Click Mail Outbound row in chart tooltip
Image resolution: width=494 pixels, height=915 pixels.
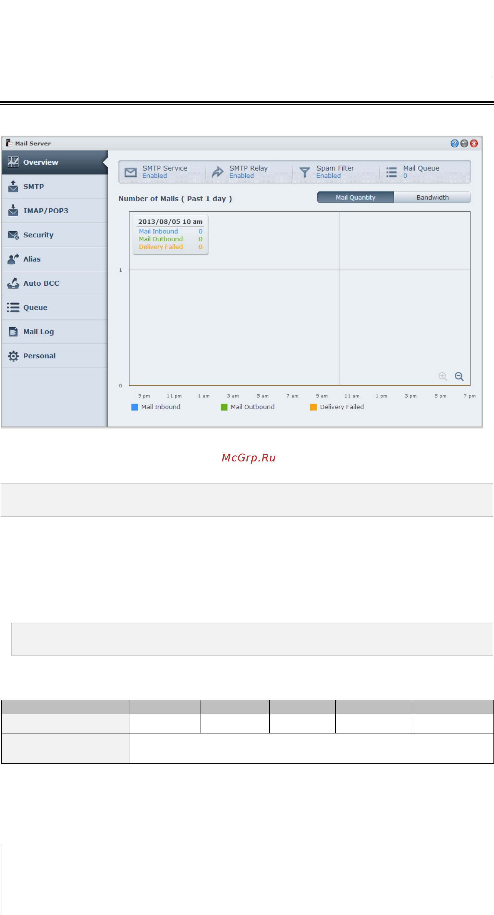click(x=170, y=239)
